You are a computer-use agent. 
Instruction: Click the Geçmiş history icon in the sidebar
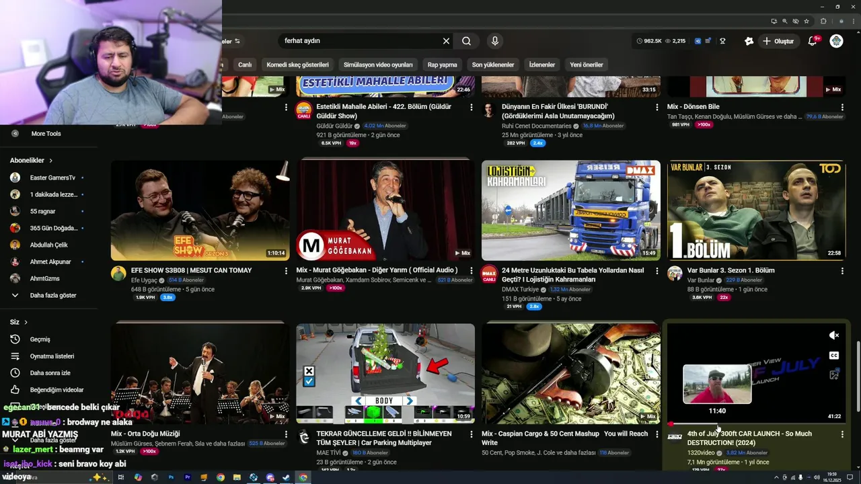pos(15,339)
